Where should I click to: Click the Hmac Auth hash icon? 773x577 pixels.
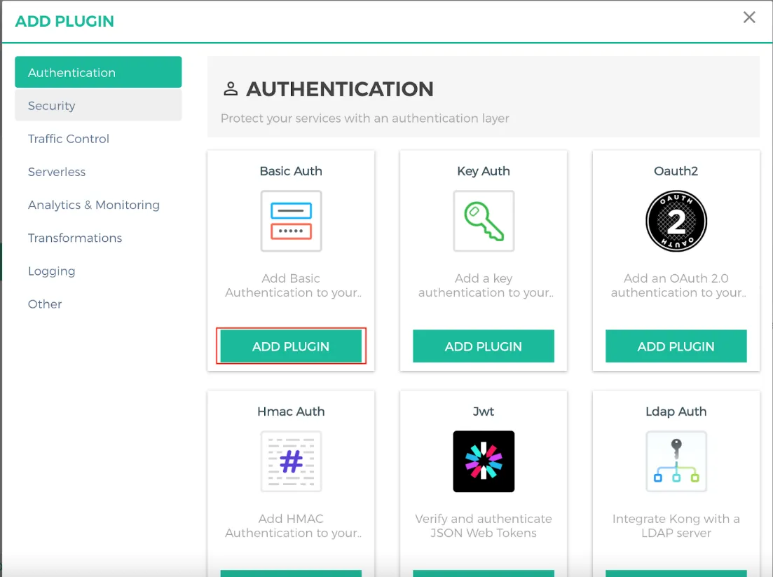tap(291, 461)
